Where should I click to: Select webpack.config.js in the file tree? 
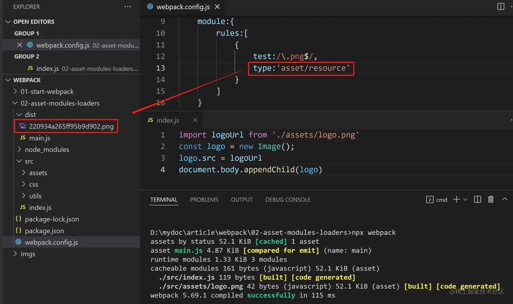(x=51, y=242)
